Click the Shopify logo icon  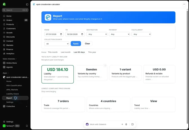(4, 4)
